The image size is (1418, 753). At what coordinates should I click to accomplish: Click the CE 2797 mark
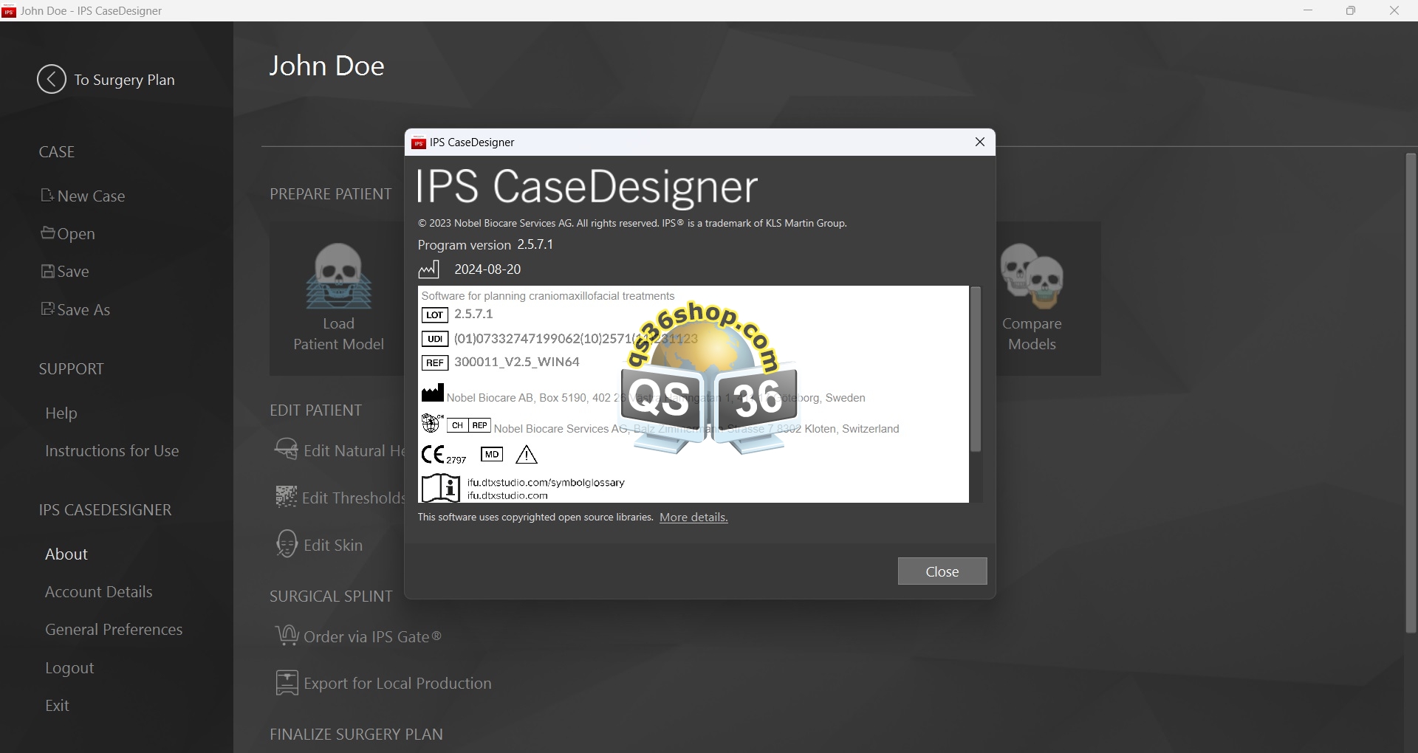pos(443,455)
